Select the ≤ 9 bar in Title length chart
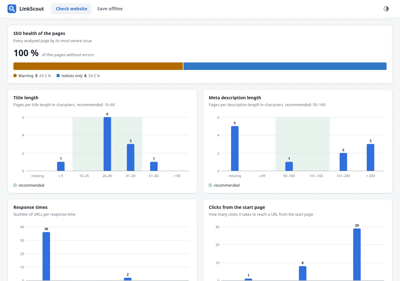The image size is (400, 281). coord(61,166)
